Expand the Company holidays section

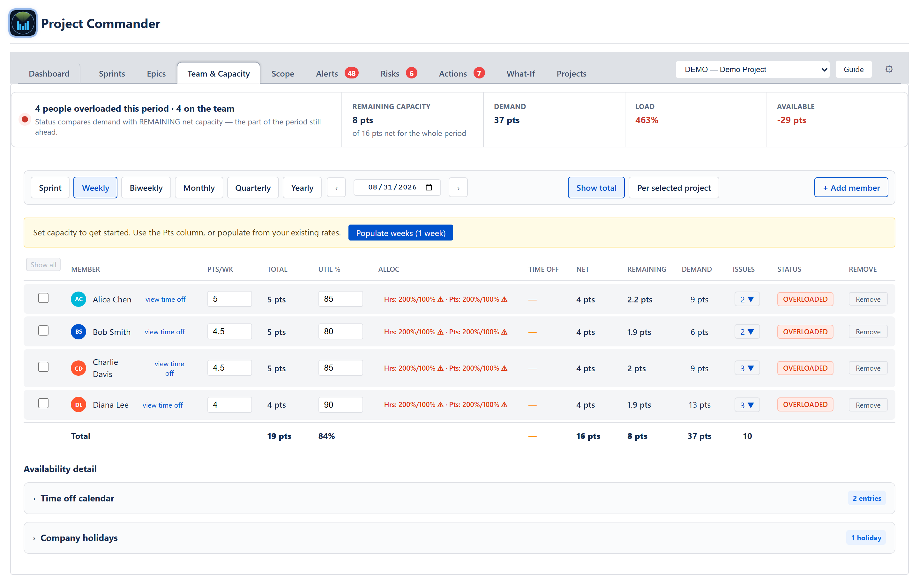[x=459, y=538]
